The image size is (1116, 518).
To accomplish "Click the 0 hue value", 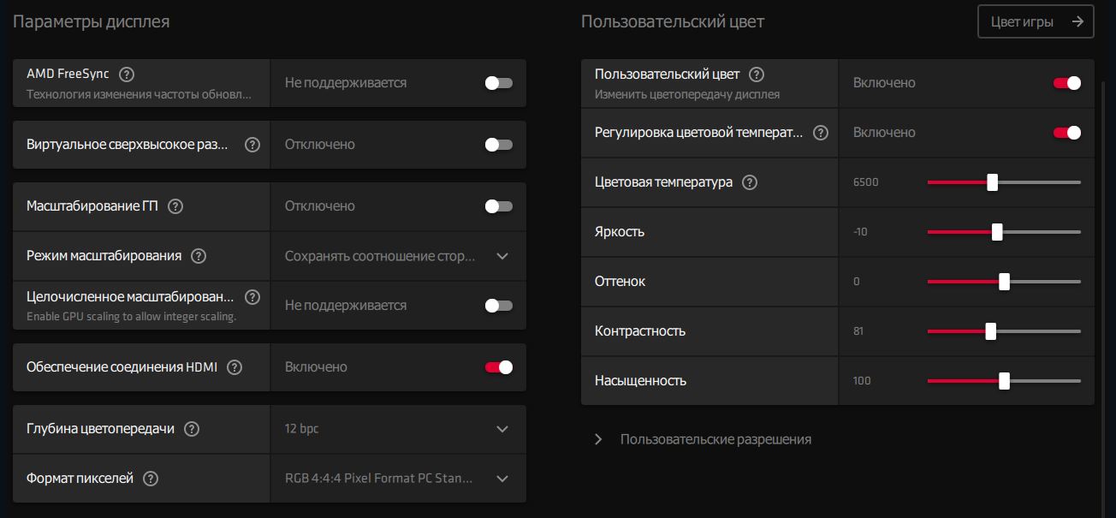I will click(x=857, y=282).
